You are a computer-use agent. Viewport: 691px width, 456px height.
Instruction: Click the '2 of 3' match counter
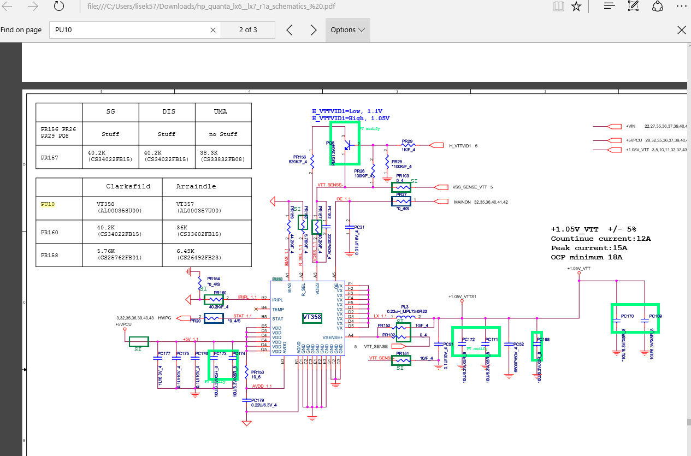248,30
